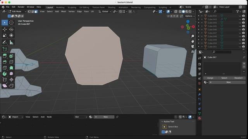Open the Render menu

pos(21,7)
